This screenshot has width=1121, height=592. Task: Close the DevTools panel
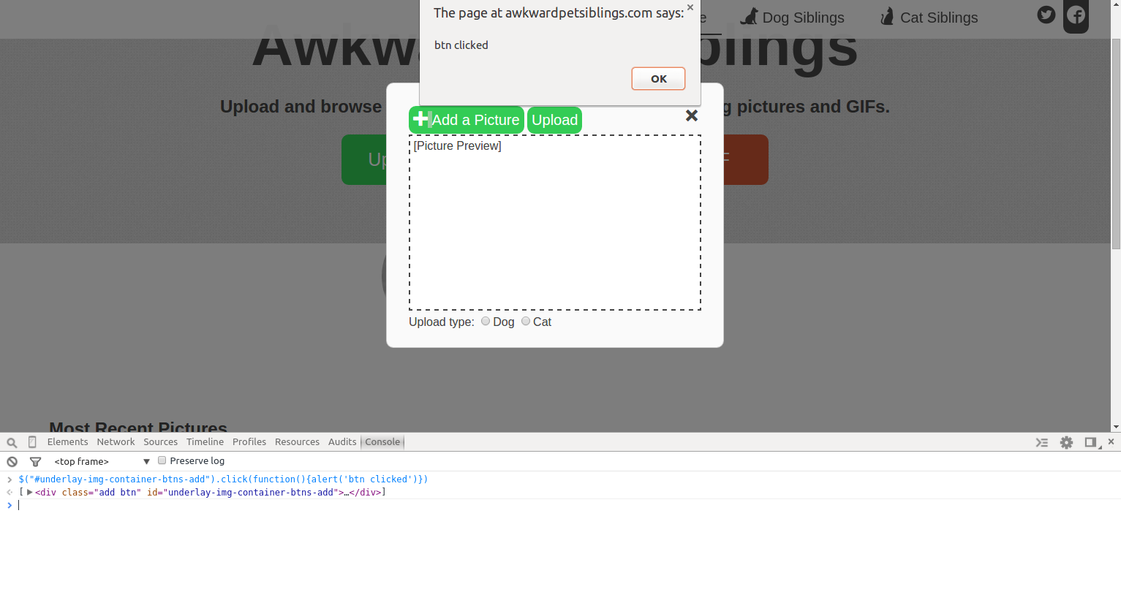point(1111,441)
